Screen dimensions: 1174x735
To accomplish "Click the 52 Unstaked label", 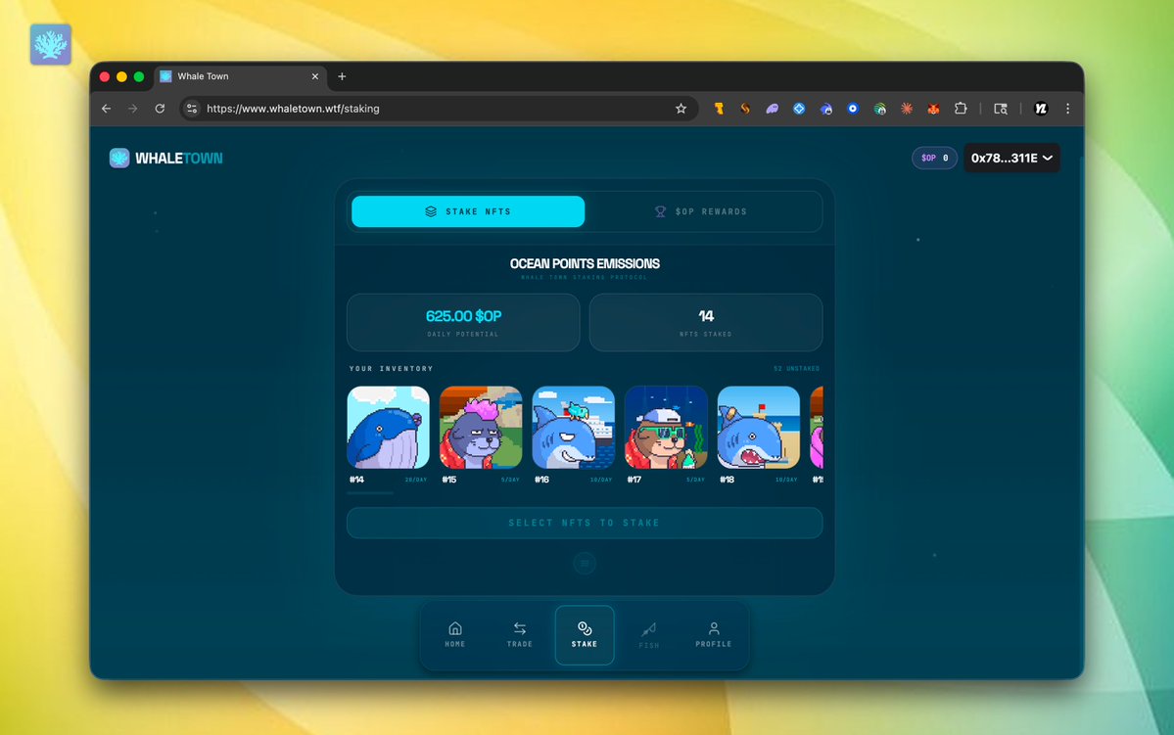I will pyautogui.click(x=797, y=369).
